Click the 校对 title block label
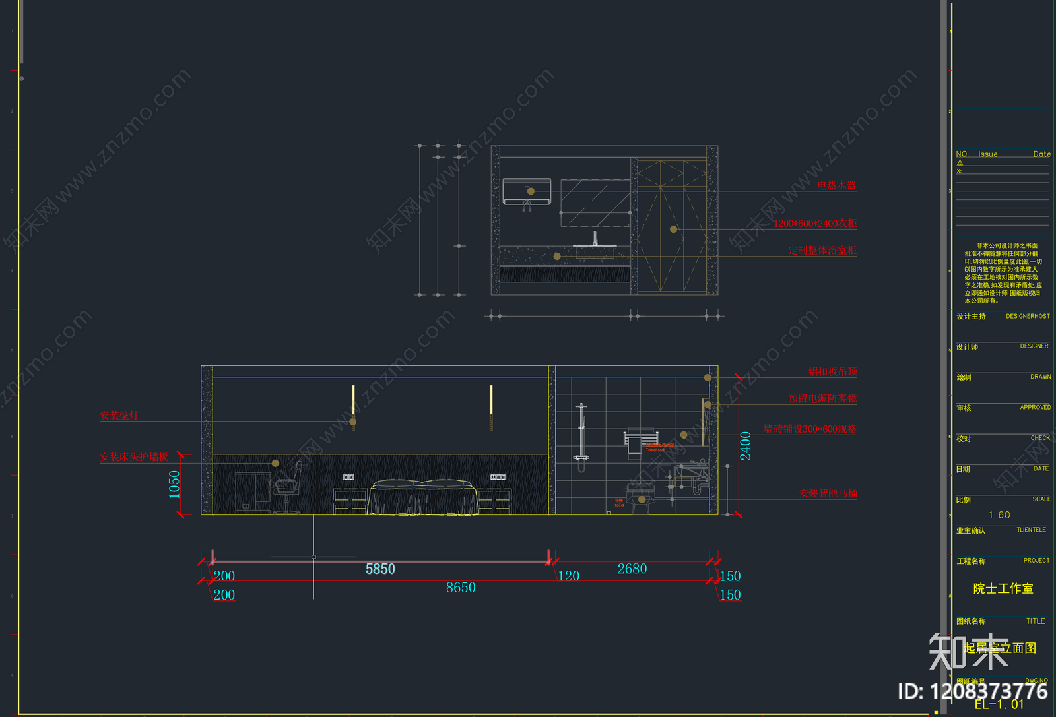 click(x=964, y=439)
